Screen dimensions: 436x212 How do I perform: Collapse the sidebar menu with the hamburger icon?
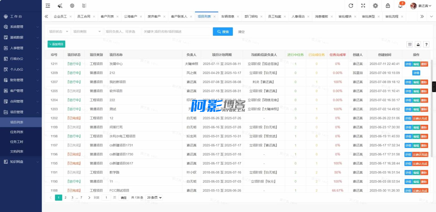48,6
